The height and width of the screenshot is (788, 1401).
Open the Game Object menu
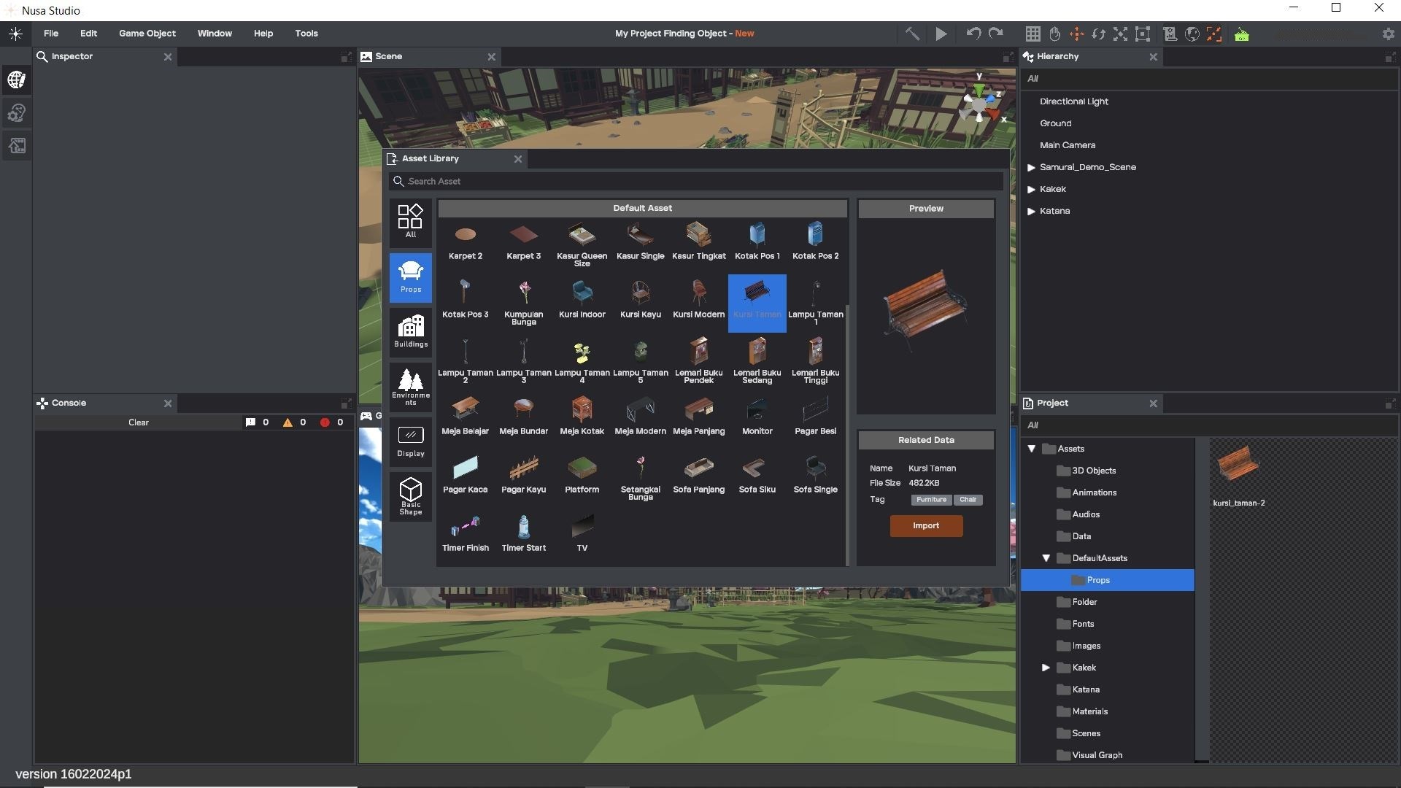click(147, 34)
